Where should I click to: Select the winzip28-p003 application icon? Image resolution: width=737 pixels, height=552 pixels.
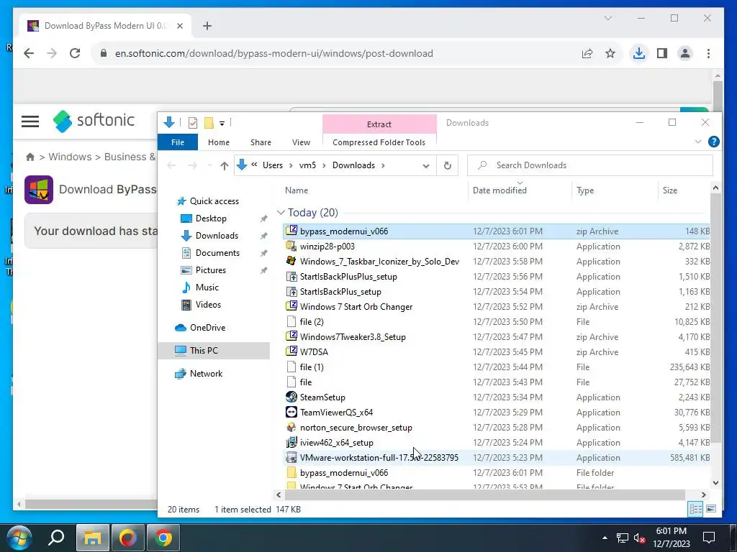click(291, 246)
